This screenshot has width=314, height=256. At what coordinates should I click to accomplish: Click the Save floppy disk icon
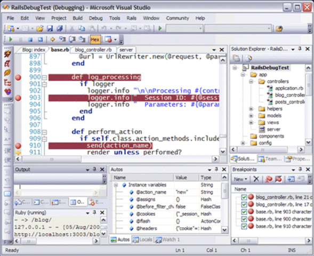[50, 28]
